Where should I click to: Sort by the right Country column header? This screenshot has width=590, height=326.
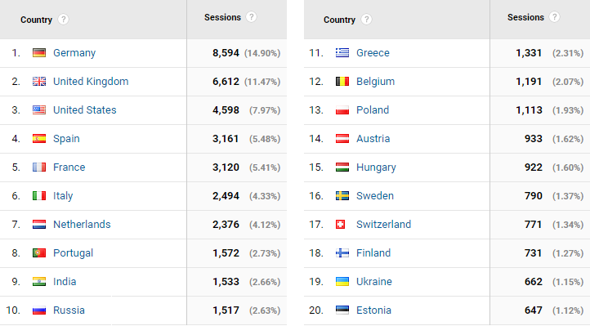[339, 20]
